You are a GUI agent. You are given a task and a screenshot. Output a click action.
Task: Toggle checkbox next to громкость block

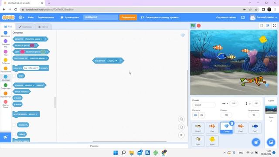14,125
